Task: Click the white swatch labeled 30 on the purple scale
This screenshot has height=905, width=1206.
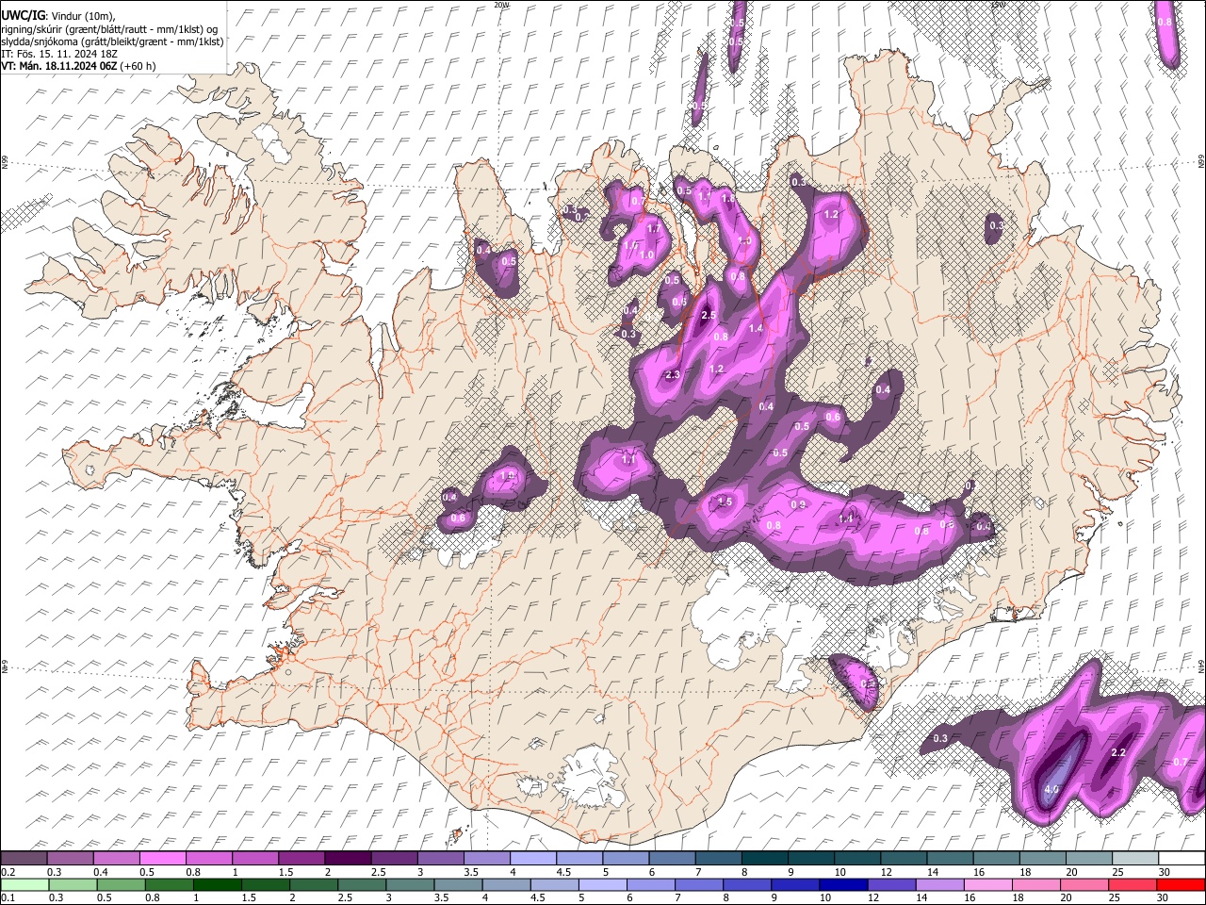Action: (x=1182, y=858)
